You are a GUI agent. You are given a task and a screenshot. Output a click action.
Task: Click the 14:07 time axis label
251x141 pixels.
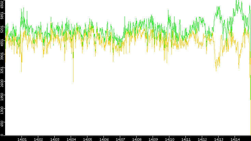tap(120, 139)
